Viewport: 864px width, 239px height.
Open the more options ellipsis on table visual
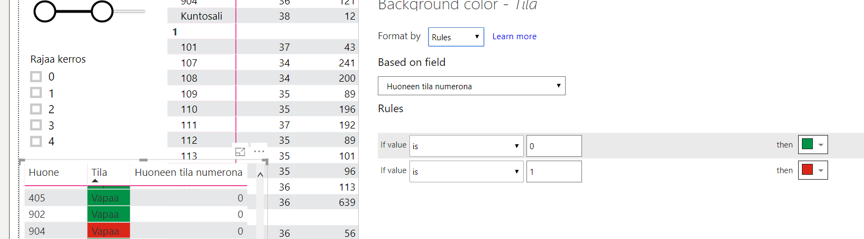pos(259,151)
